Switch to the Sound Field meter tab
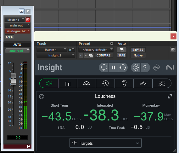This screenshot has width=179, height=153. pos(87,83)
